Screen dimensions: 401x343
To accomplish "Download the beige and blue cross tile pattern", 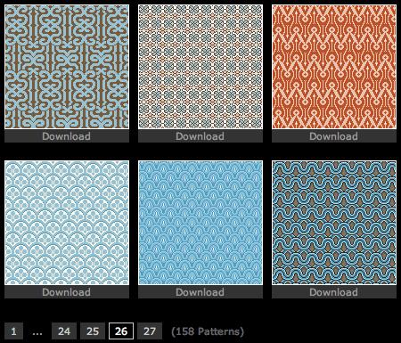I will [x=200, y=136].
